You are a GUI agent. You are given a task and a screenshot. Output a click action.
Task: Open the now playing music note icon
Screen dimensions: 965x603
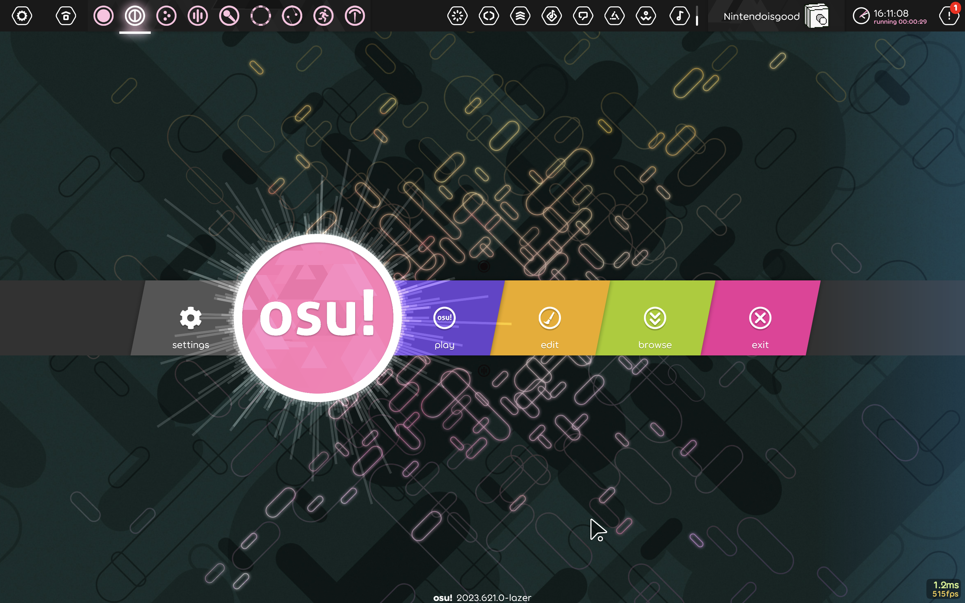coord(680,16)
